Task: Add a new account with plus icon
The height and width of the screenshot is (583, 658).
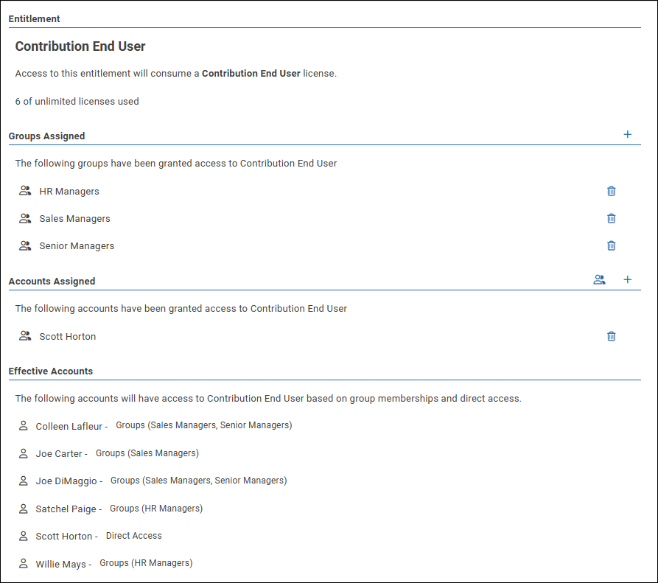Action: (628, 280)
